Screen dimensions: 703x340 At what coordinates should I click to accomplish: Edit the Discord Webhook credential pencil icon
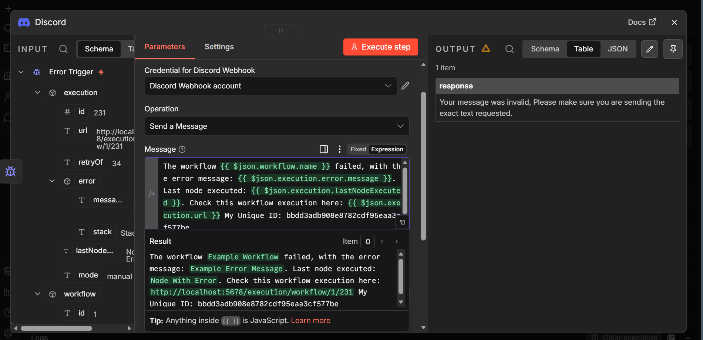pos(406,86)
